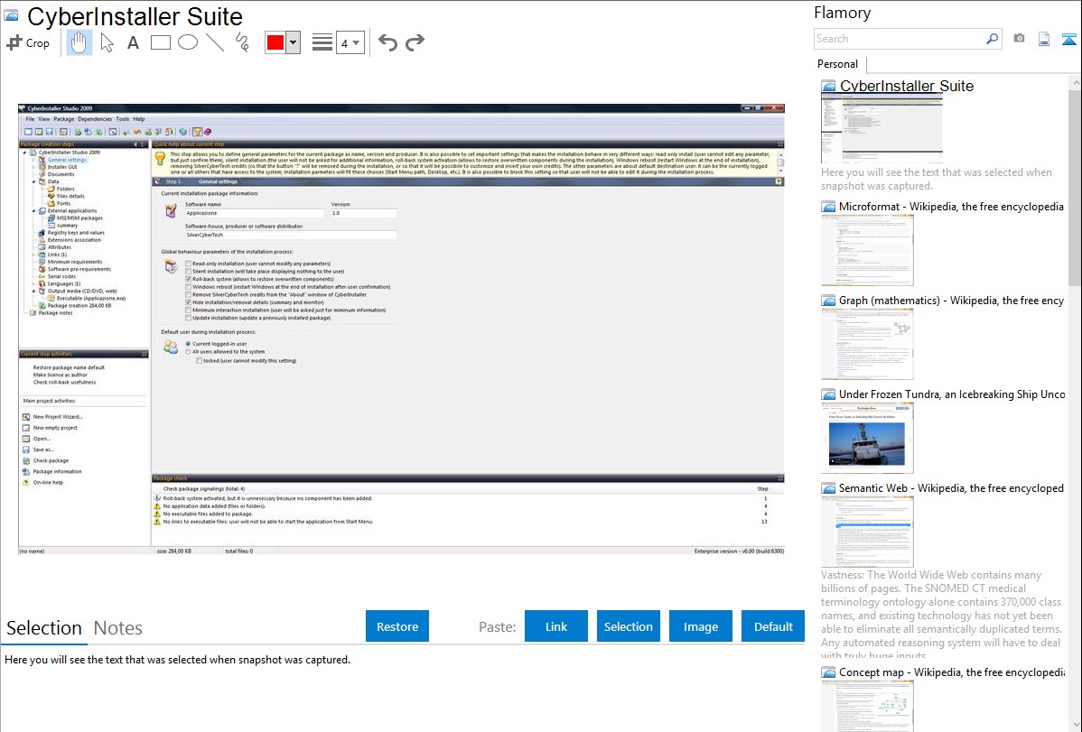Expand the Installer GUI tree node
Viewport: 1082px width, 732px height.
33,167
